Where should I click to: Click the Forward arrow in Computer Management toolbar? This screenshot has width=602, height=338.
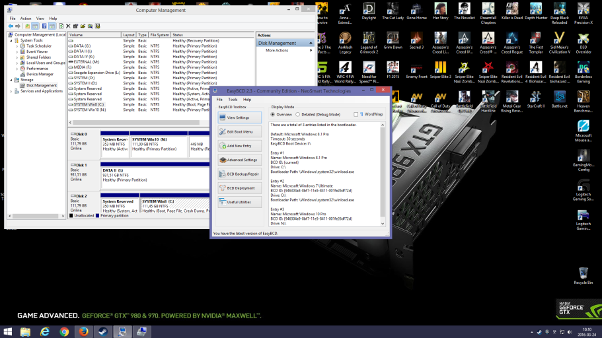tap(18, 26)
